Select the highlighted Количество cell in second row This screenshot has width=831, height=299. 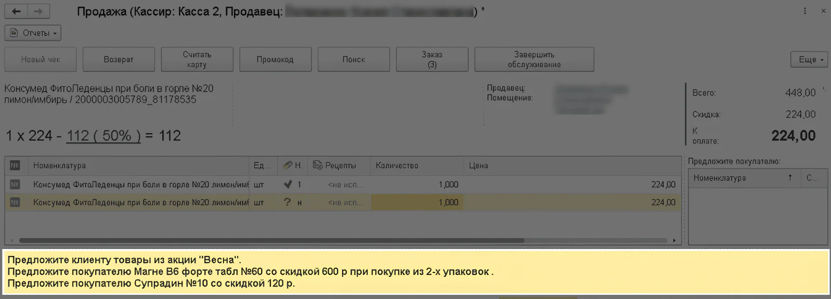417,202
